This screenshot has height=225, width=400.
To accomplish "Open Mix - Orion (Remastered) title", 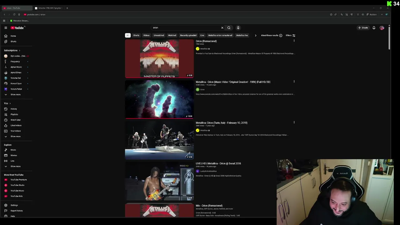I will point(209,206).
